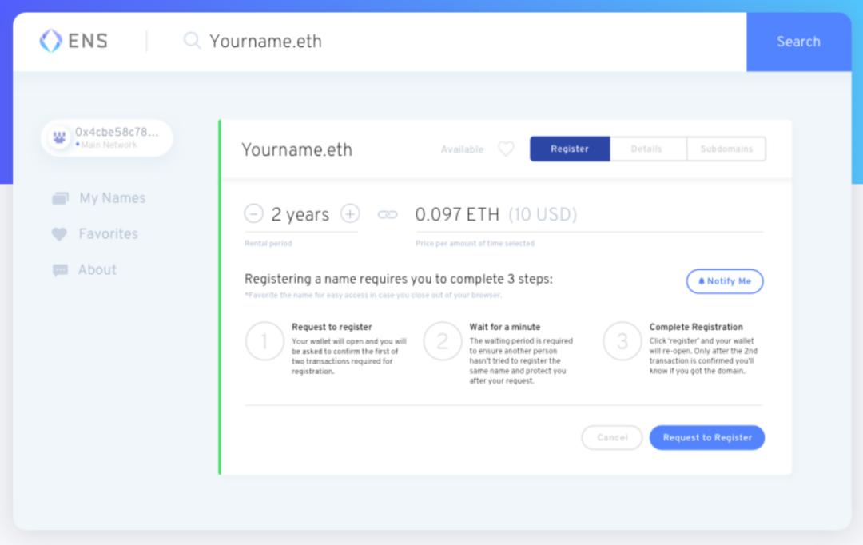Click the Notify Me button
863x545 pixels.
tap(725, 281)
